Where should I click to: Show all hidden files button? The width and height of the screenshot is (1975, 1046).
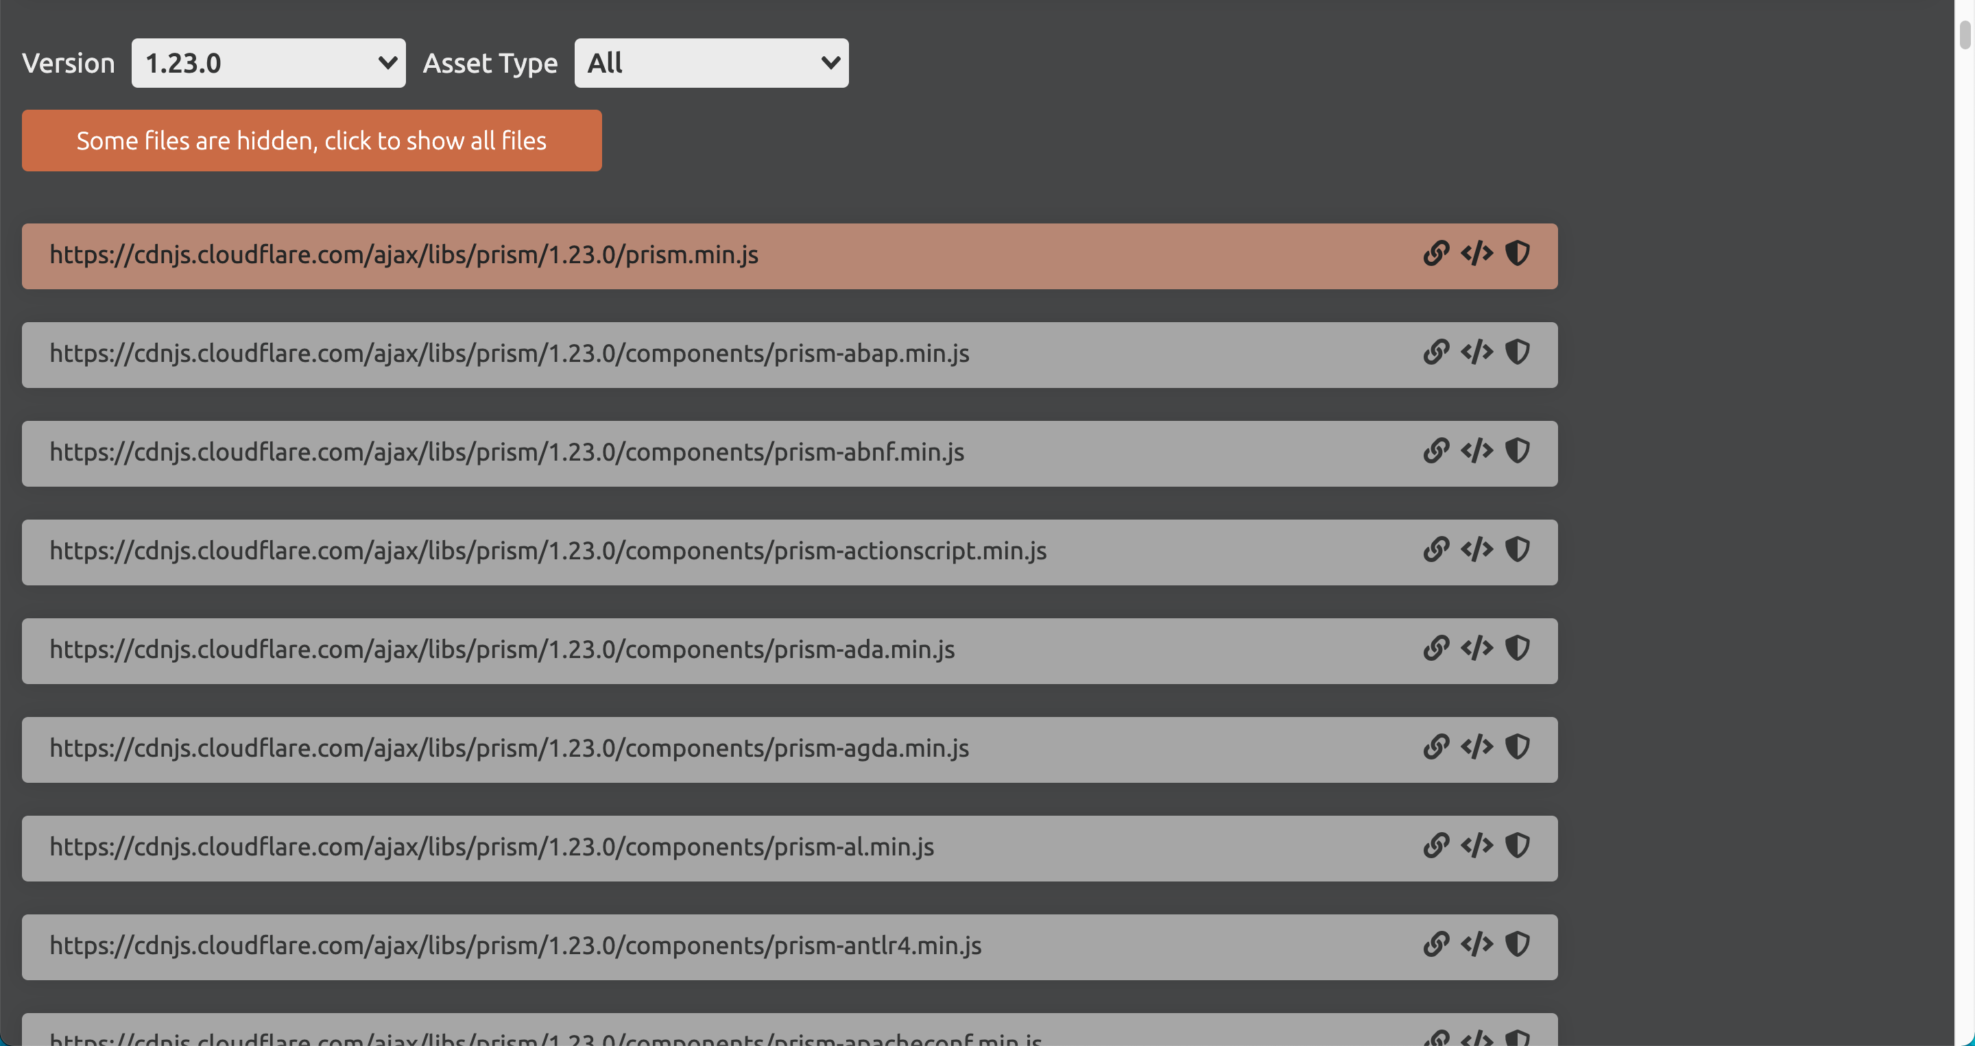311,141
